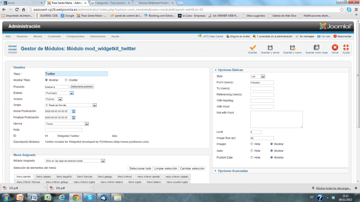Click the Título input field
Screen dimensions: 360x202
[x=76, y=74]
